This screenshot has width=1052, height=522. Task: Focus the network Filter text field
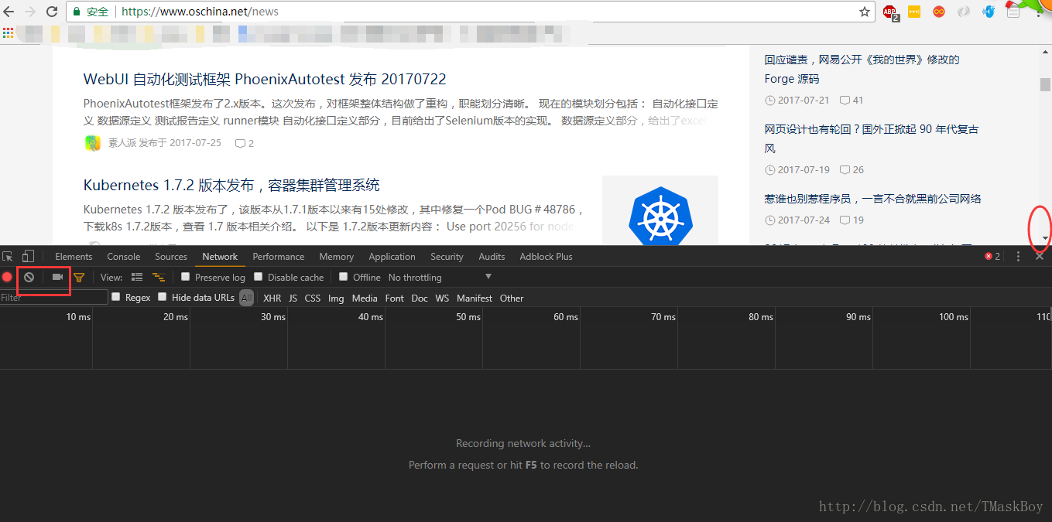click(54, 297)
